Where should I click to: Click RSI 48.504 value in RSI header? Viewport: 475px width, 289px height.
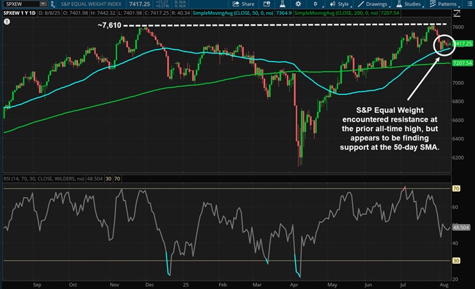[x=95, y=178]
